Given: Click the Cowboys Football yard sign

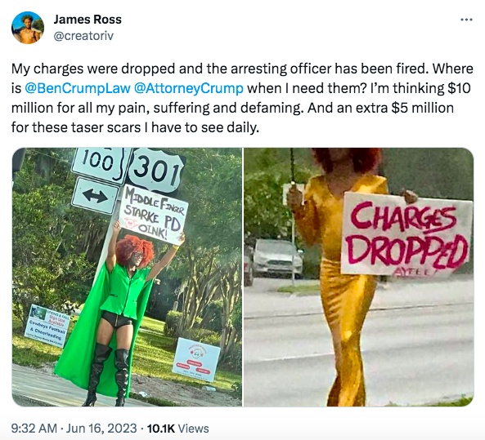Looking at the screenshot, I should (x=47, y=326).
